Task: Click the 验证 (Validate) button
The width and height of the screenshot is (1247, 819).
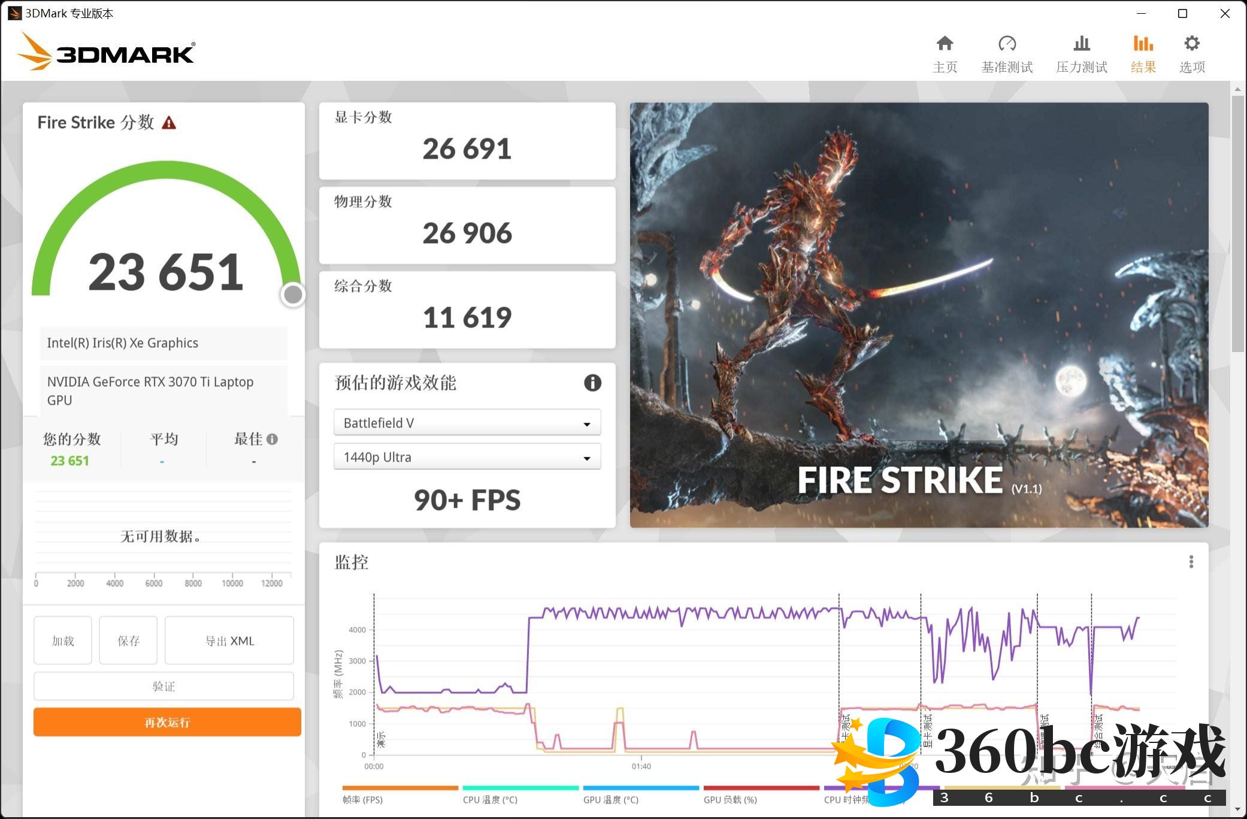Action: (164, 686)
